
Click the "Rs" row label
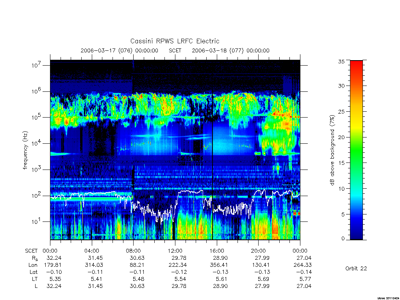click(x=35, y=258)
